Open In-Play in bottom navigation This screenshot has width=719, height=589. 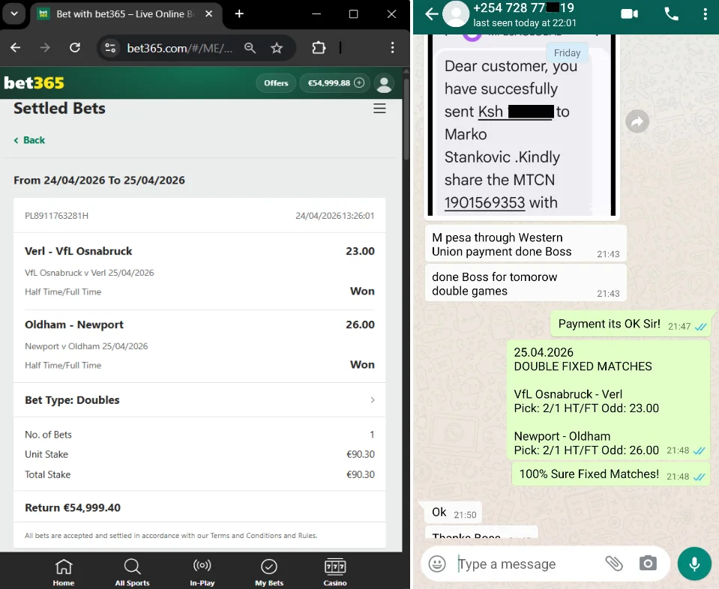(x=202, y=572)
